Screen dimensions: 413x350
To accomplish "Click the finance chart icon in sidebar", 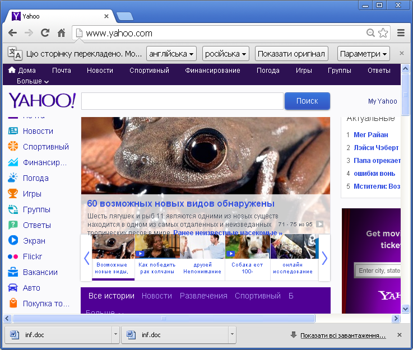I will click(x=13, y=162).
